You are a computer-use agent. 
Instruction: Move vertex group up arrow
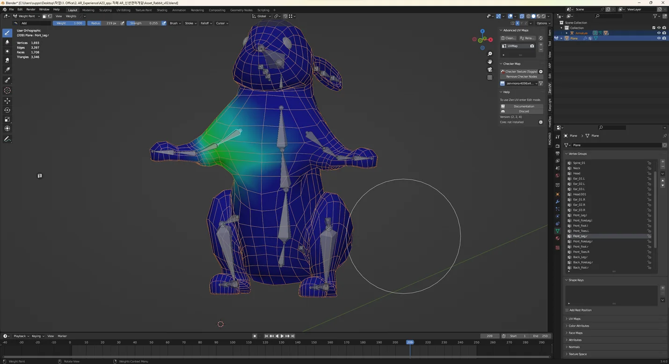point(662,181)
